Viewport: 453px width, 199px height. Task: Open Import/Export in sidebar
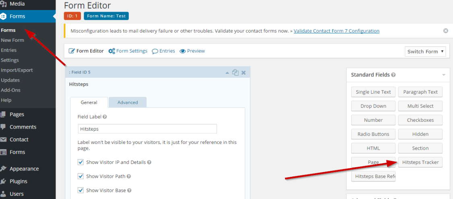point(17,70)
